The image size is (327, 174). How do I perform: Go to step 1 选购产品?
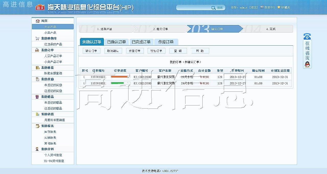104,29
